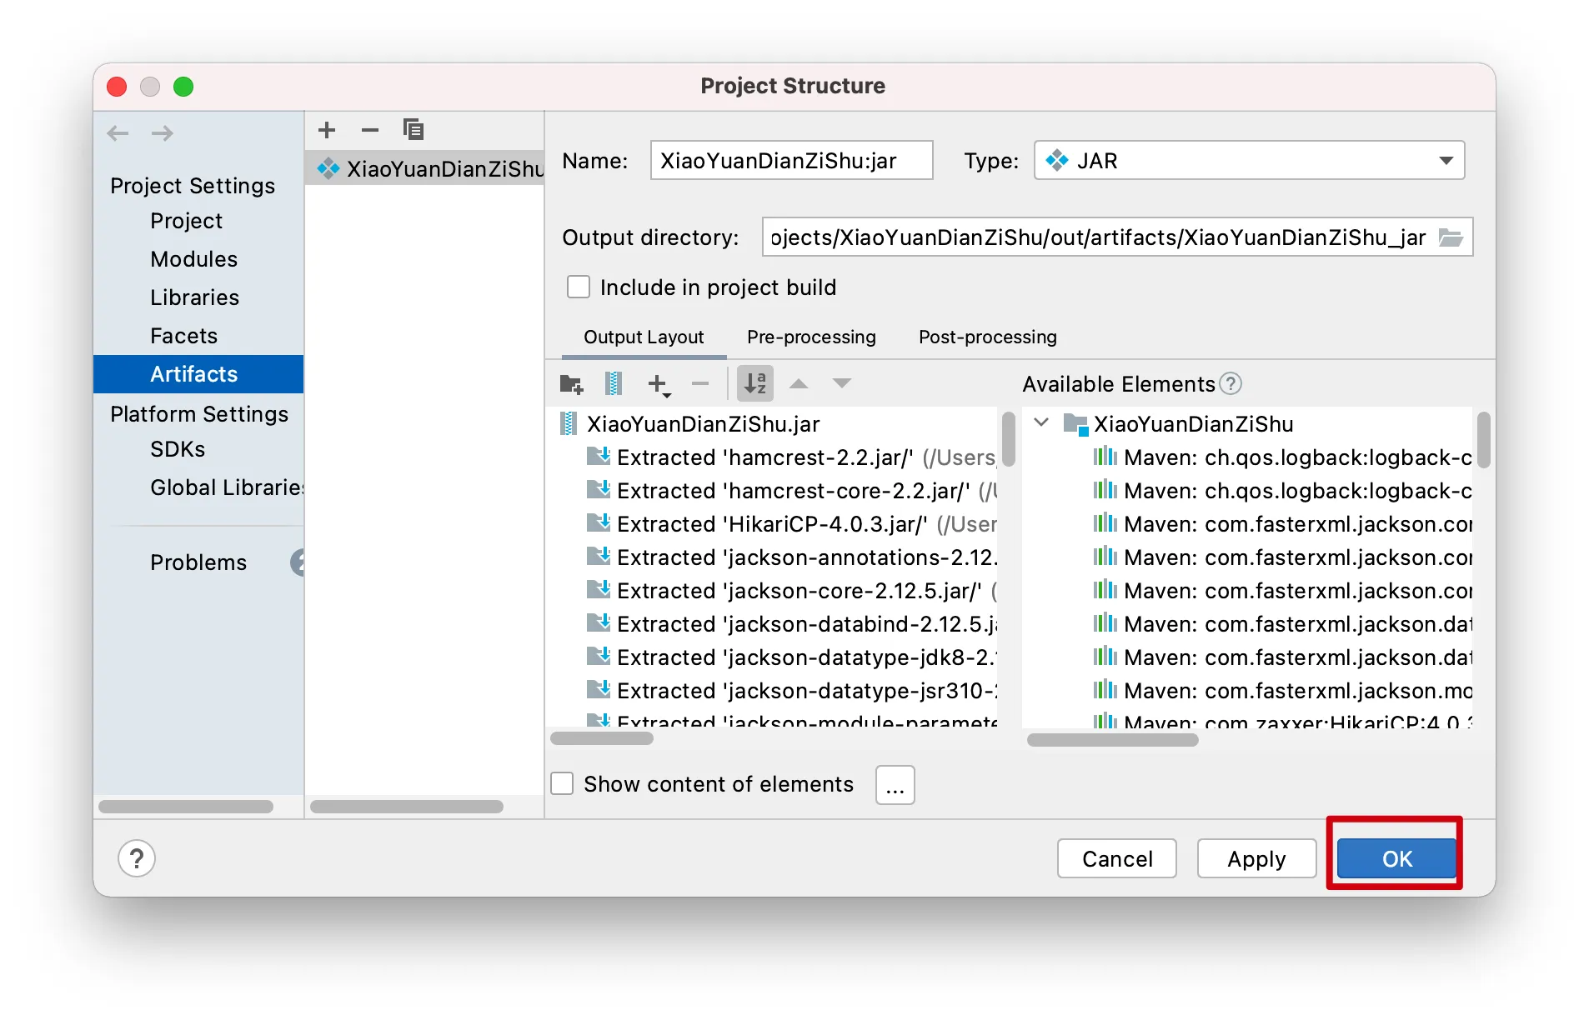
Task: Select Extracted 'jackson-datatype-jsr310' entry
Action: coord(792,691)
